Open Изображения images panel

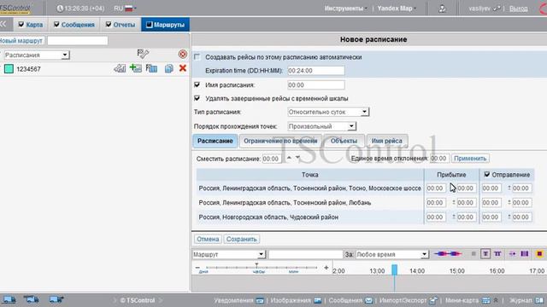click(x=296, y=300)
